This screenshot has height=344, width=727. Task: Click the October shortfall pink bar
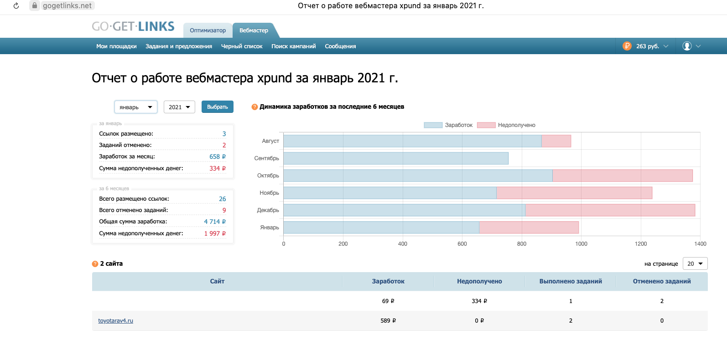tap(623, 176)
